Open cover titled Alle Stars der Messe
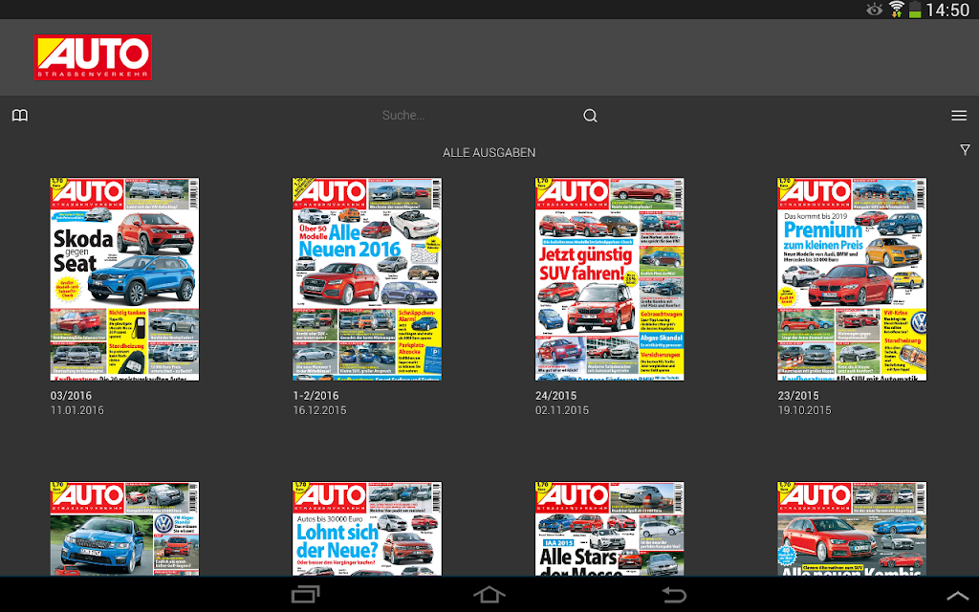Screen dimensions: 979x612 click(x=609, y=528)
